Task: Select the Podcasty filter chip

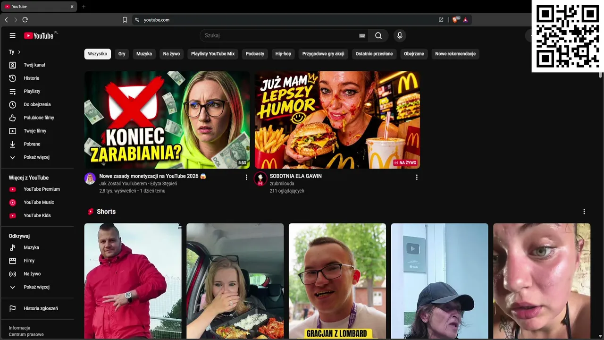Action: click(255, 54)
